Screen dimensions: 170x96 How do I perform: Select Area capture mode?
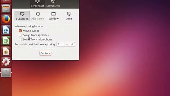[x=69, y=16]
